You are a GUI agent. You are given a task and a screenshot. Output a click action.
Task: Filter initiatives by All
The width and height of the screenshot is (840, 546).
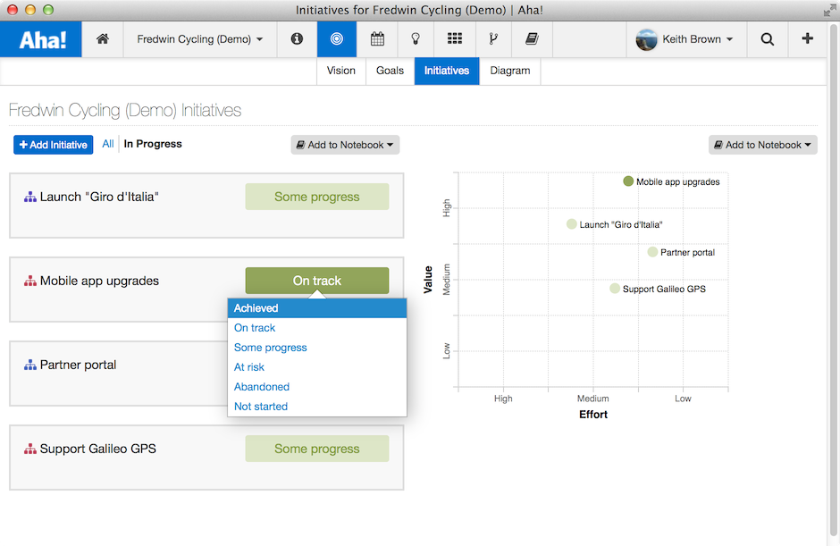(x=107, y=144)
